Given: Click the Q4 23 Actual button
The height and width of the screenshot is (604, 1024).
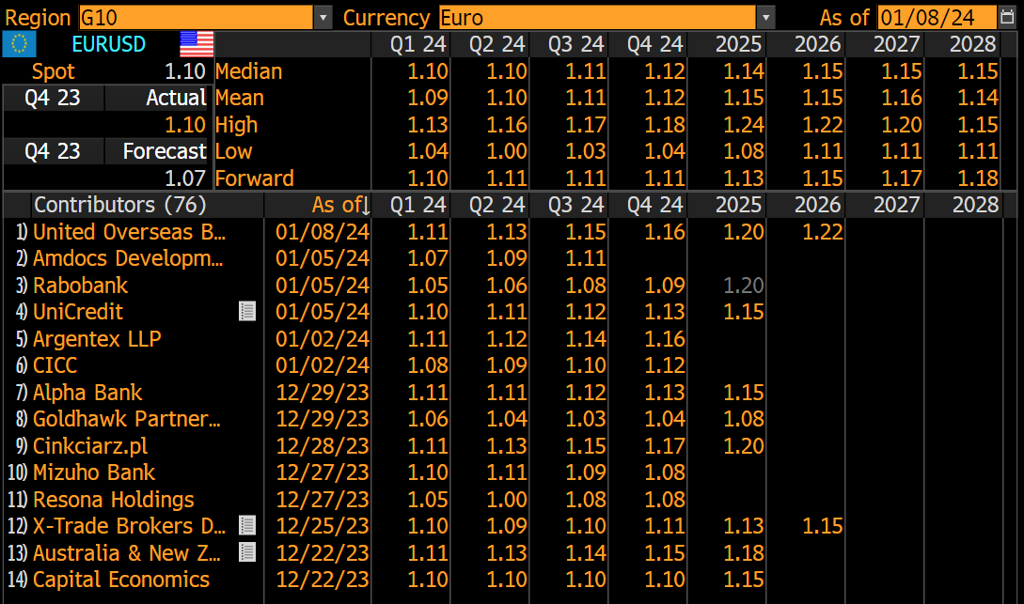Looking at the screenshot, I should [x=105, y=98].
